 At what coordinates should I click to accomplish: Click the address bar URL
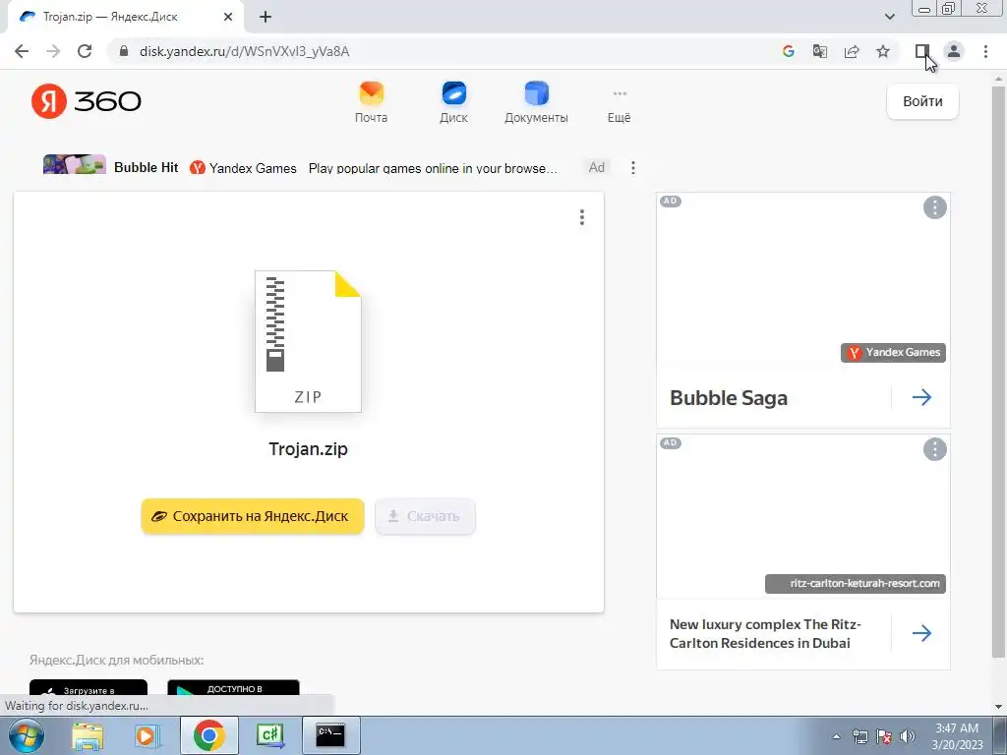click(244, 51)
